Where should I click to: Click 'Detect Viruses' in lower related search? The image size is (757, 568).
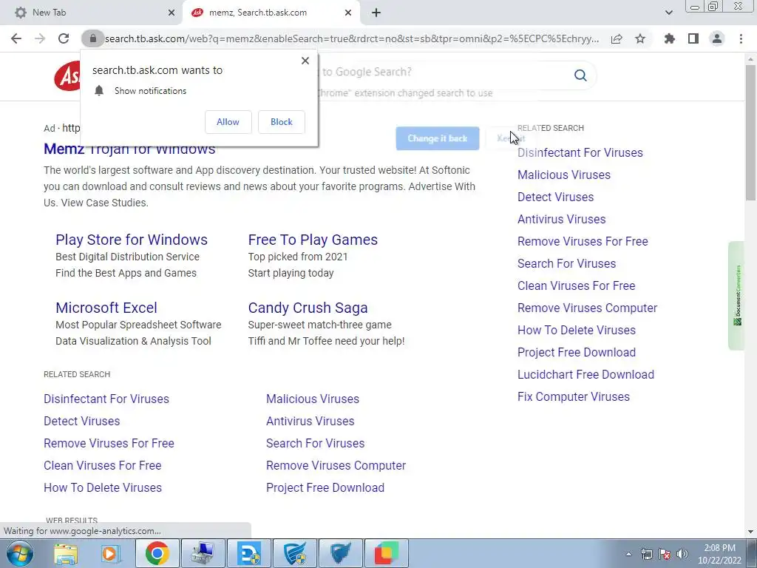click(81, 421)
